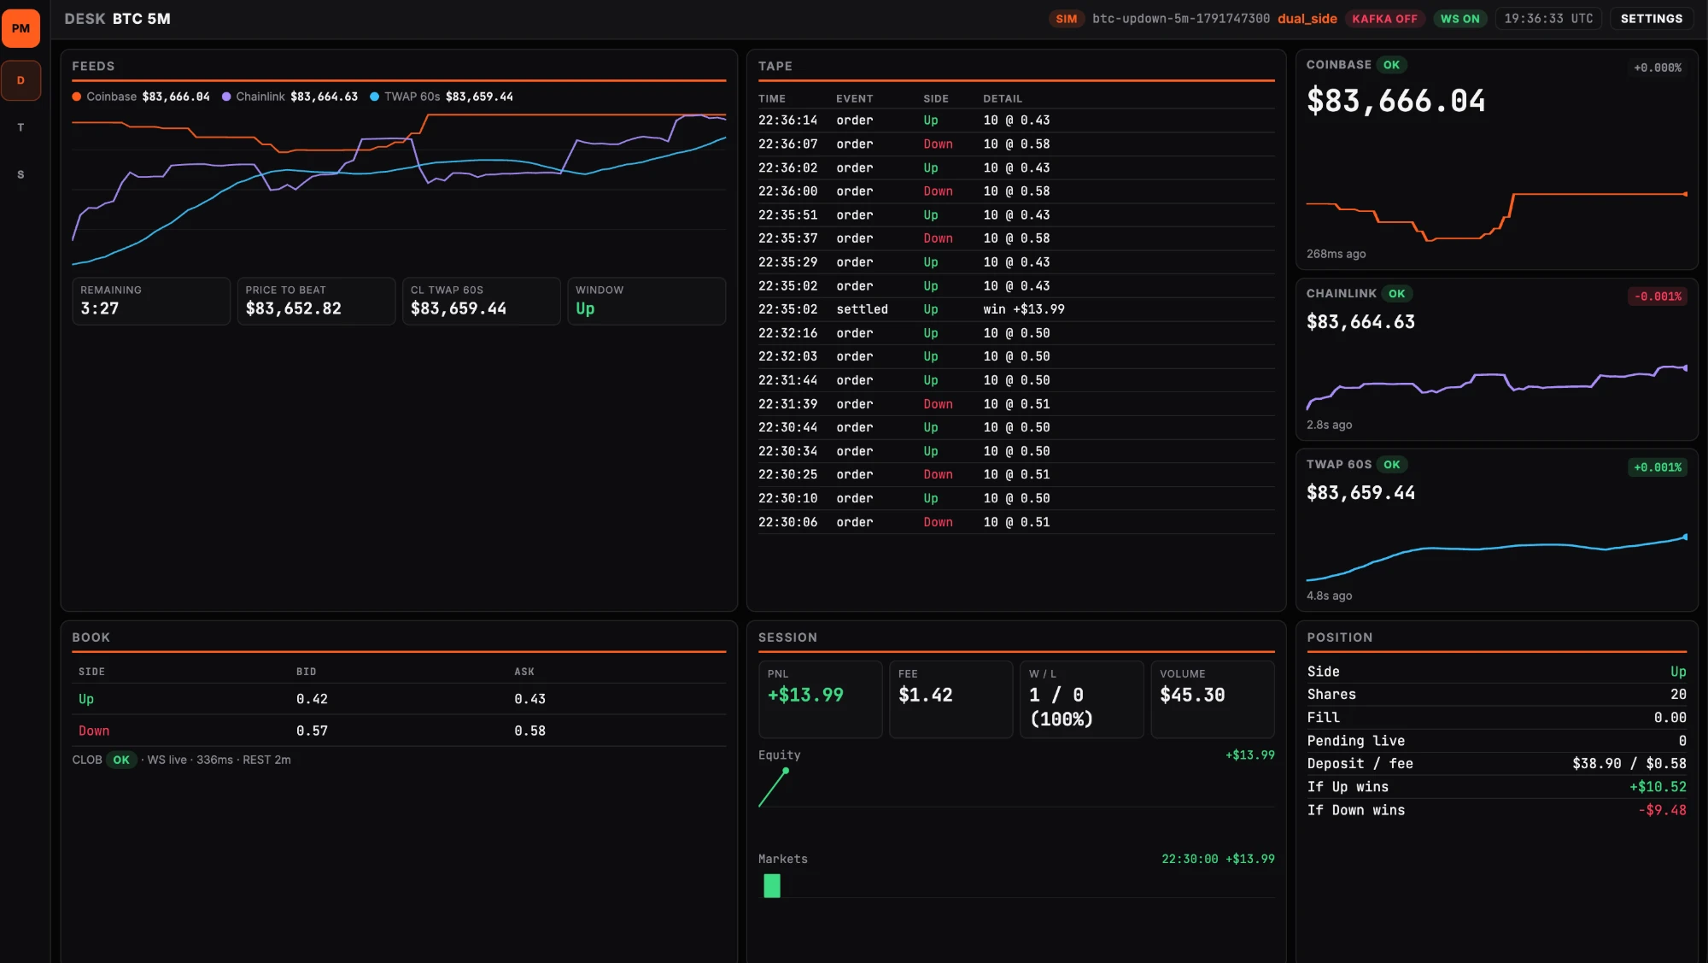The width and height of the screenshot is (1708, 963).
Task: Select the 22:31:39 Down order row
Action: (1016, 404)
